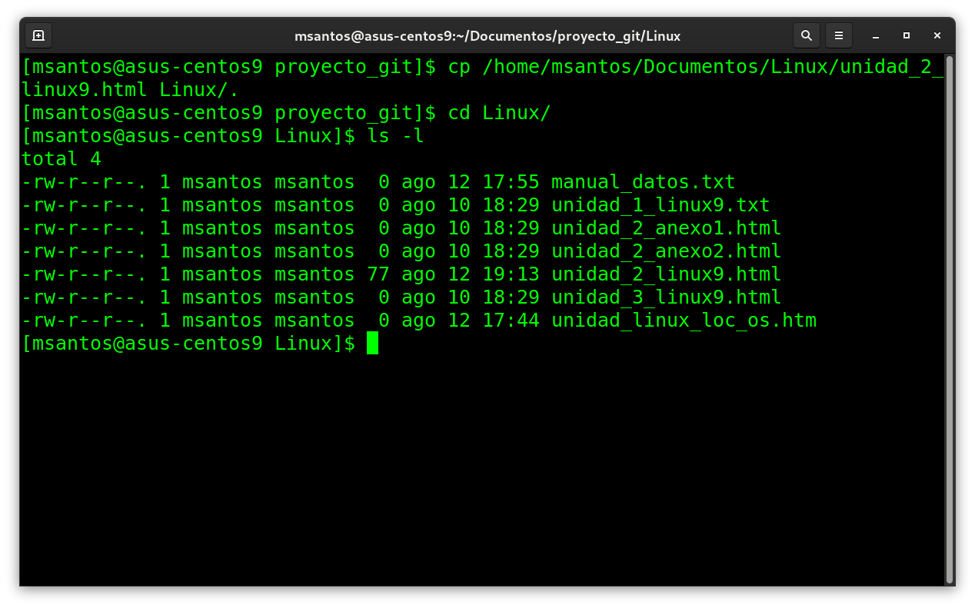Click the 'ls -l' command text
975x608 pixels.
[395, 136]
